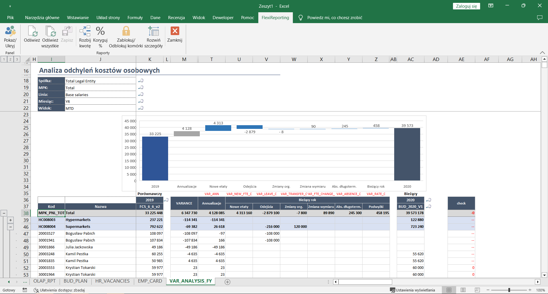Click the Zaloguj się button
This screenshot has height=294, width=548.
pyautogui.click(x=466, y=6)
